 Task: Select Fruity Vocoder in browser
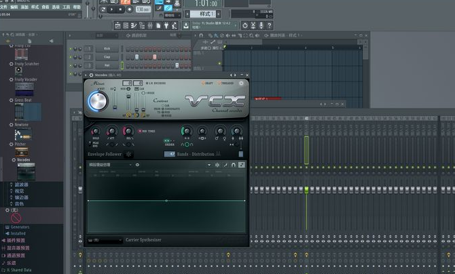pyautogui.click(x=26, y=79)
